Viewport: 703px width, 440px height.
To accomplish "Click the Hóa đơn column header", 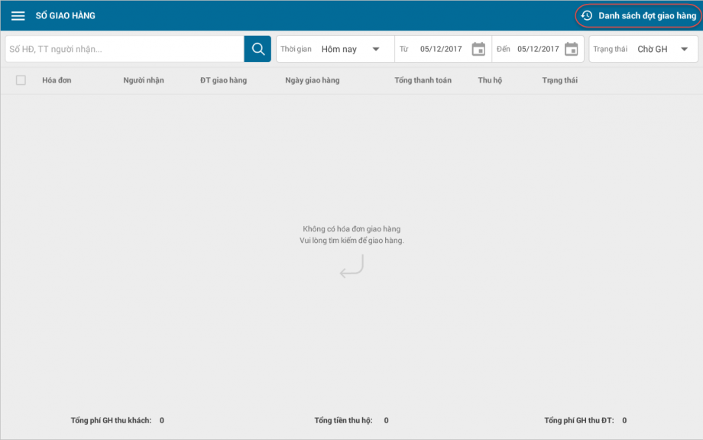I will click(57, 80).
